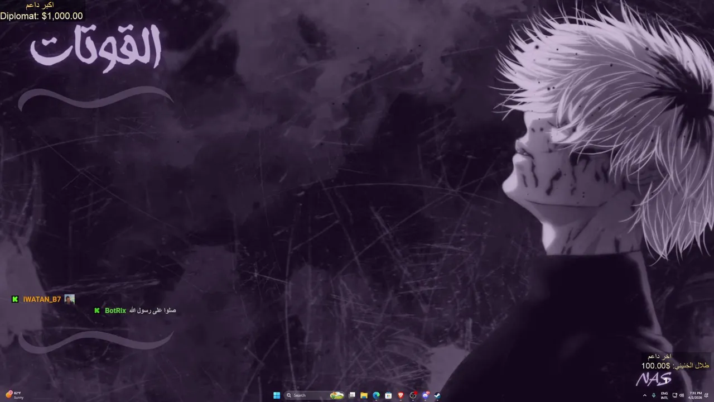Expand the hidden system tray icons
The width and height of the screenshot is (714, 402).
click(x=645, y=395)
